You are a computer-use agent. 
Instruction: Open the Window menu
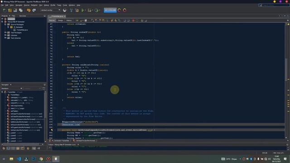(x=72, y=5)
